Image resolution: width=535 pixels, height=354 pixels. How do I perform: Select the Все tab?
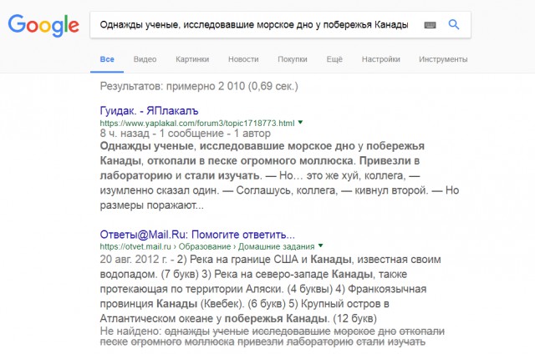tap(107, 59)
